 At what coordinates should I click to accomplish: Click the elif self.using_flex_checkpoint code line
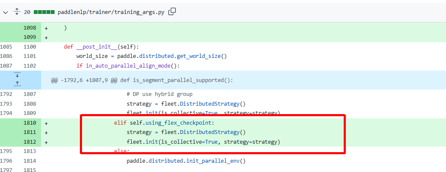(164, 123)
